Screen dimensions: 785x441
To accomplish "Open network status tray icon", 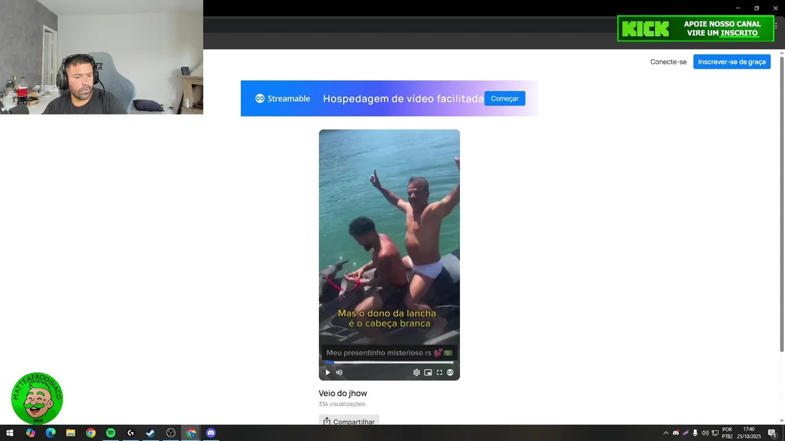I will pos(714,433).
